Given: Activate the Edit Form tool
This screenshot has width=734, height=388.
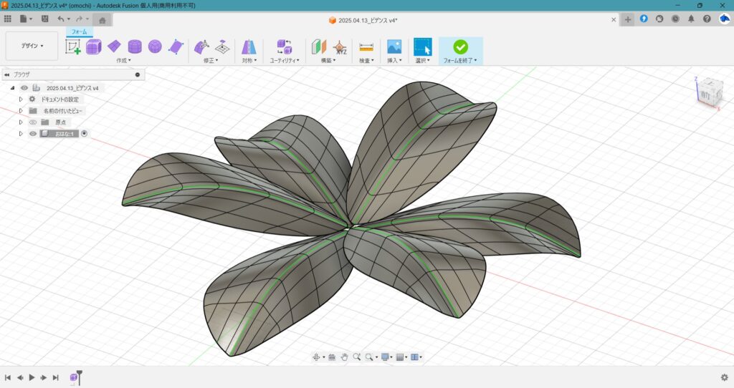Looking at the screenshot, I should tap(202, 47).
